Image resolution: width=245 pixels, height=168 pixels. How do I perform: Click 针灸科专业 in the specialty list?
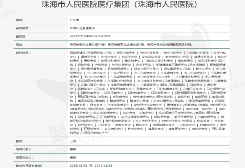click(136, 129)
